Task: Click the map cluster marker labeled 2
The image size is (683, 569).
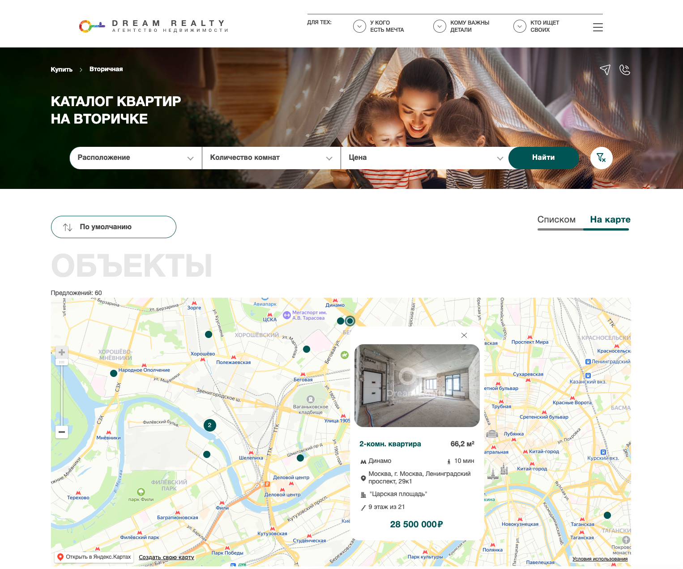Action: click(209, 425)
